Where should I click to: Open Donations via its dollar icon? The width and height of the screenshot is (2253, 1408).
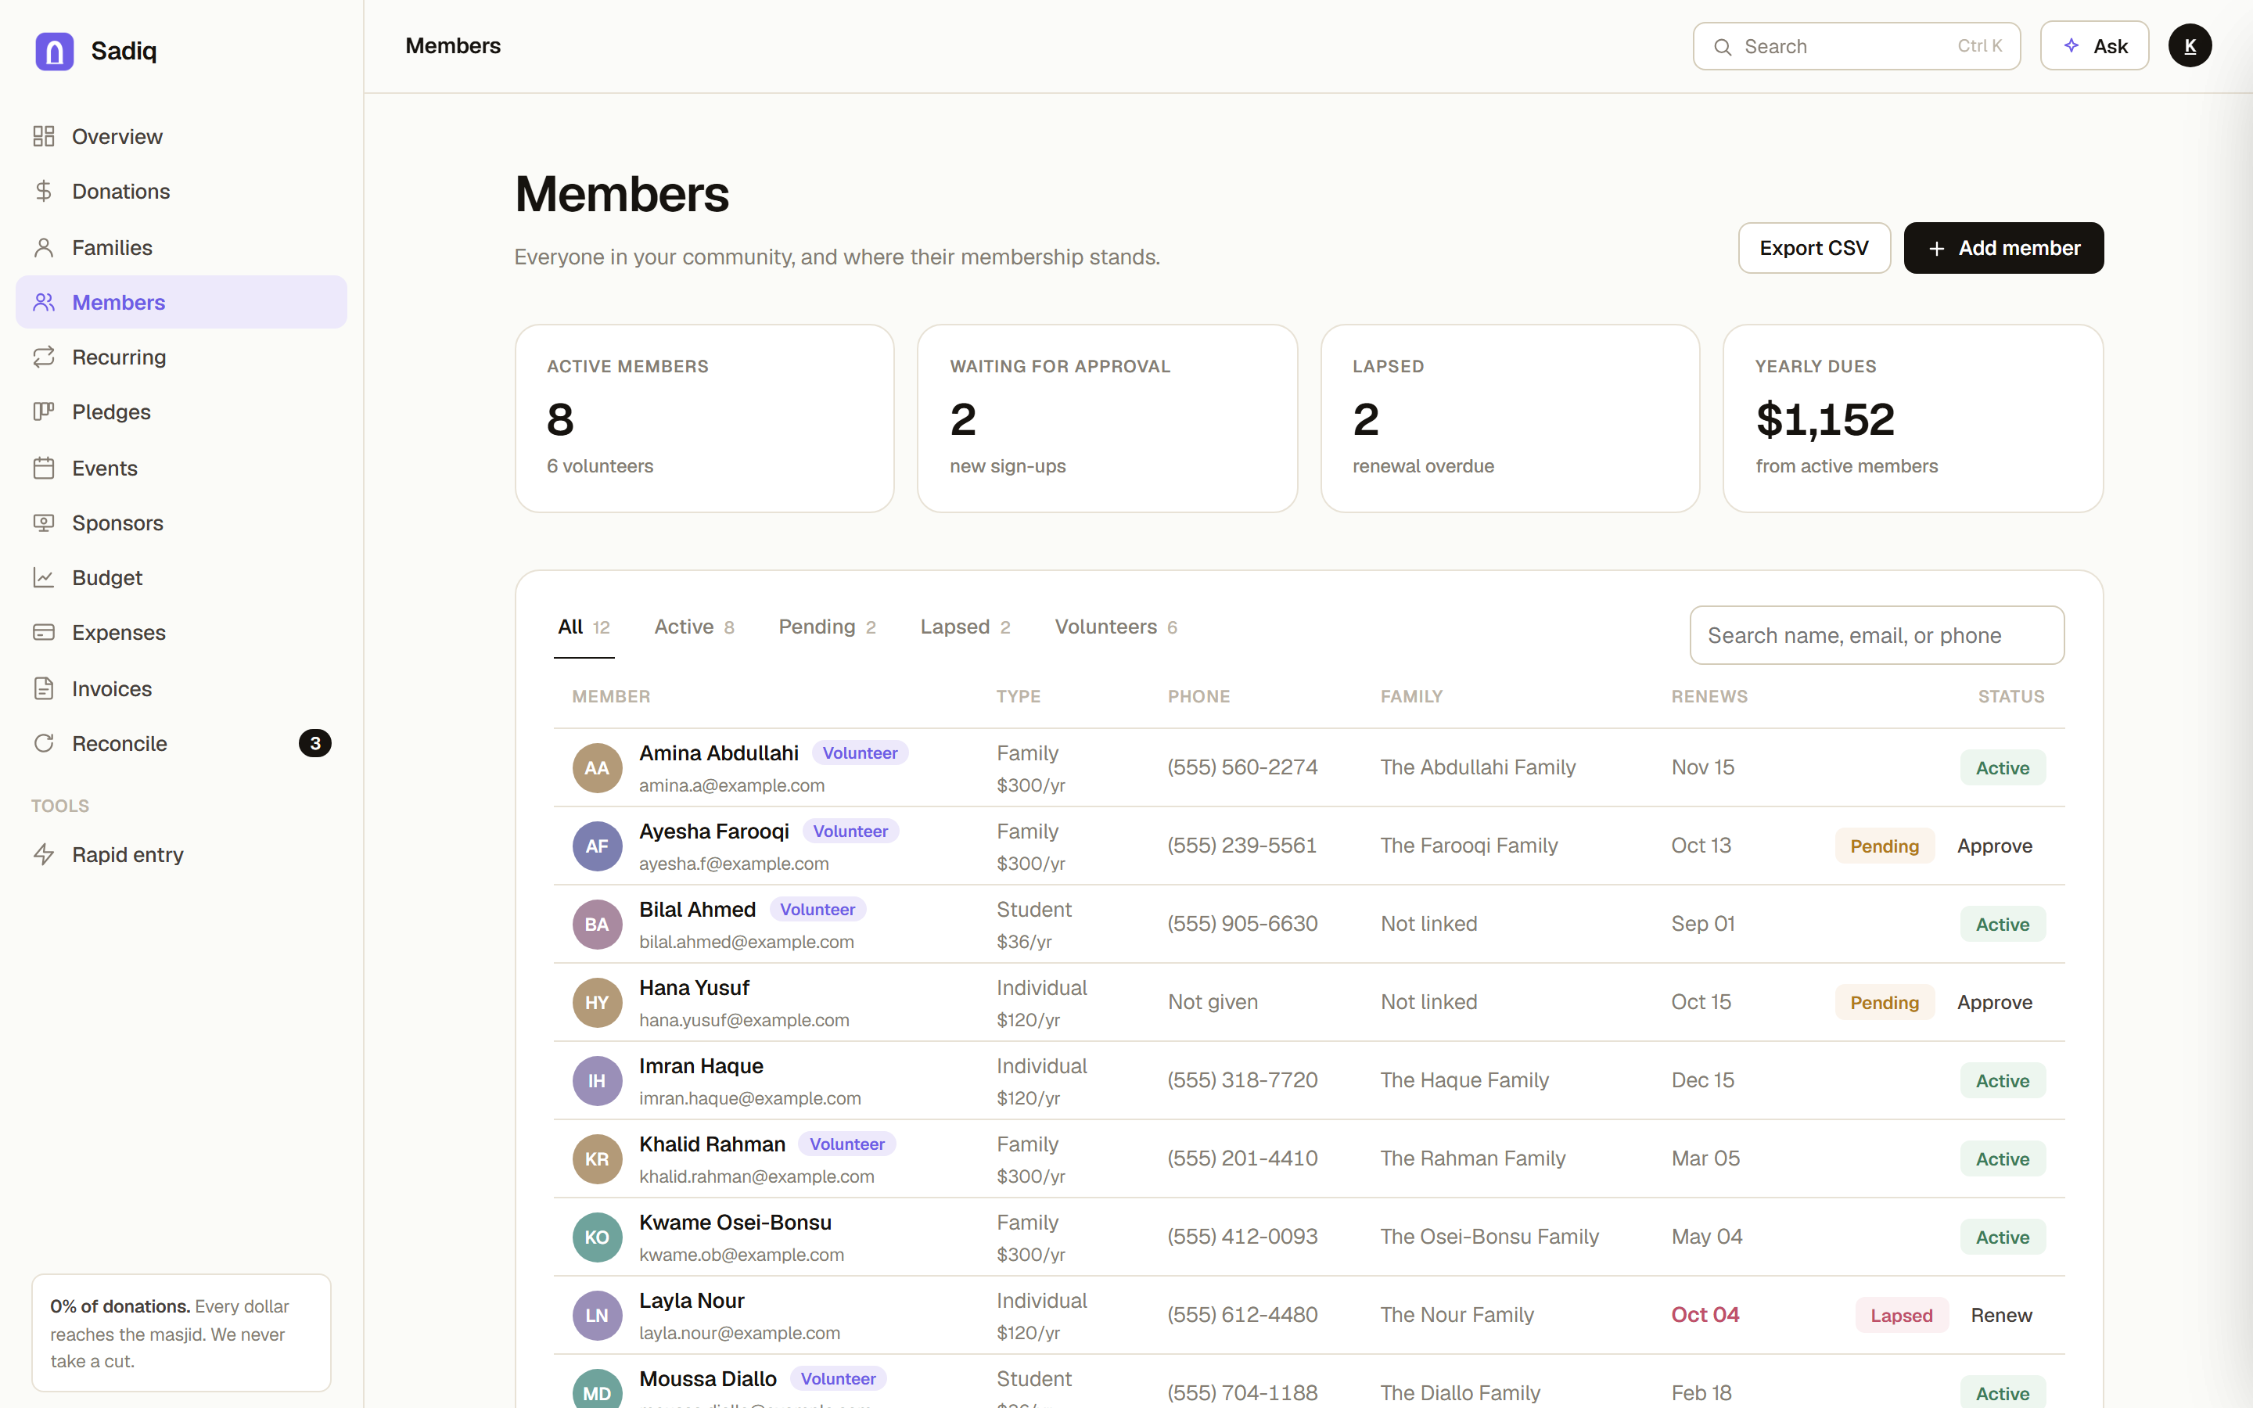[44, 191]
